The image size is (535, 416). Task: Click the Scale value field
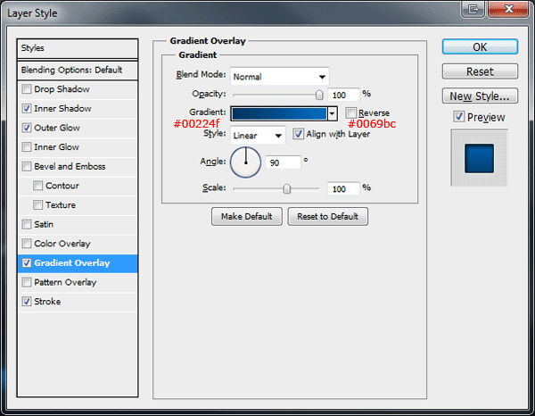[x=343, y=188]
